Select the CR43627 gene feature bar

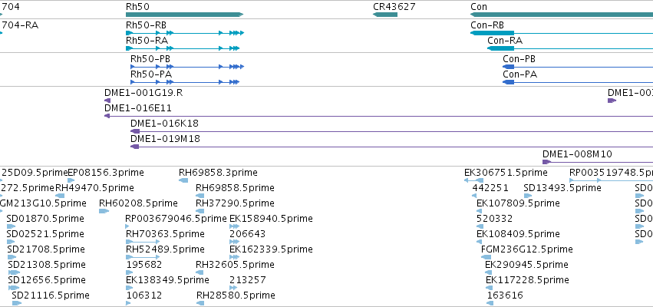click(385, 15)
